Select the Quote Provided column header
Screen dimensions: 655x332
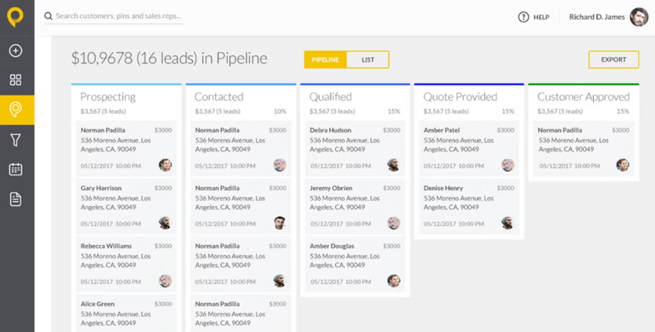coord(461,97)
